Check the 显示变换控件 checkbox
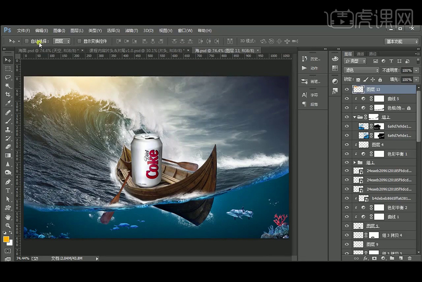Image resolution: width=422 pixels, height=282 pixels. 79,41
